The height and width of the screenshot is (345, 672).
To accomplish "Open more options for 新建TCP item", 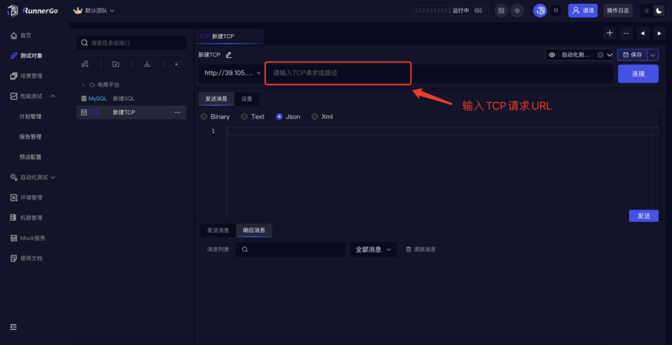I will [177, 112].
